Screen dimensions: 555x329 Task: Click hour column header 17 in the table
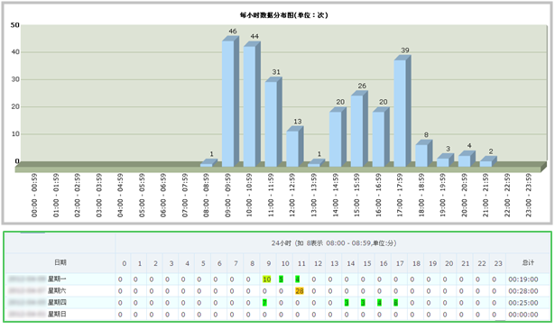click(400, 263)
